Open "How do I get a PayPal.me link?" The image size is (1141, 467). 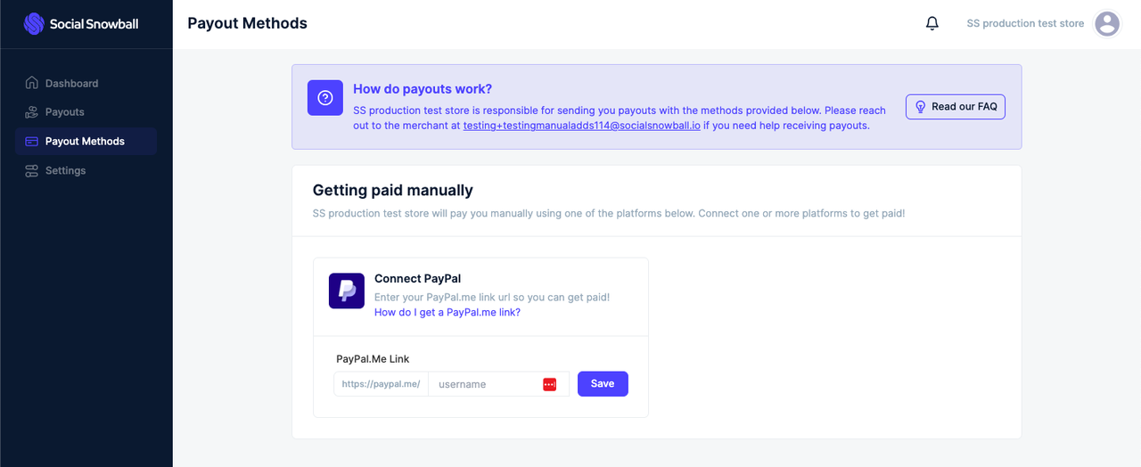447,313
